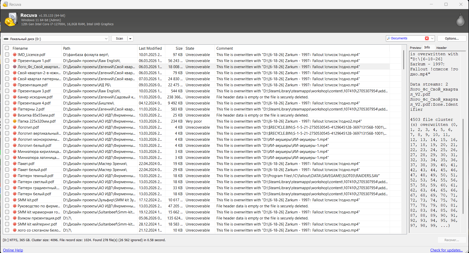Click the Recuva hard hat logo icon
469x253 pixels.
pos(11,20)
